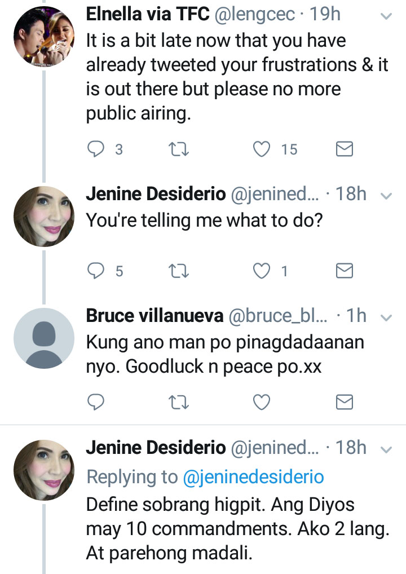Reply to Bruce villanueva's tweet

click(97, 401)
